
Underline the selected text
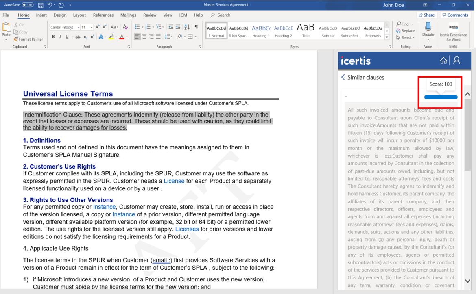click(67, 37)
